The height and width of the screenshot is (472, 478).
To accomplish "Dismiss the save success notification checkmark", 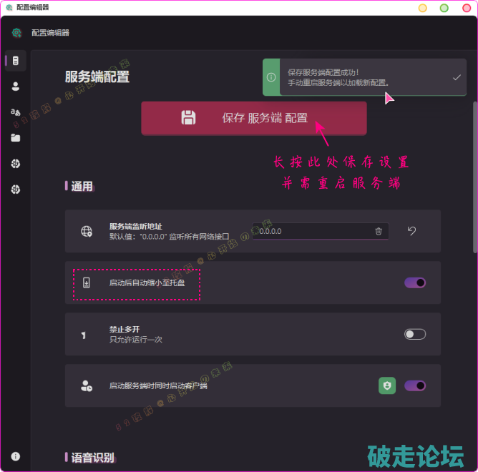I will (x=457, y=77).
